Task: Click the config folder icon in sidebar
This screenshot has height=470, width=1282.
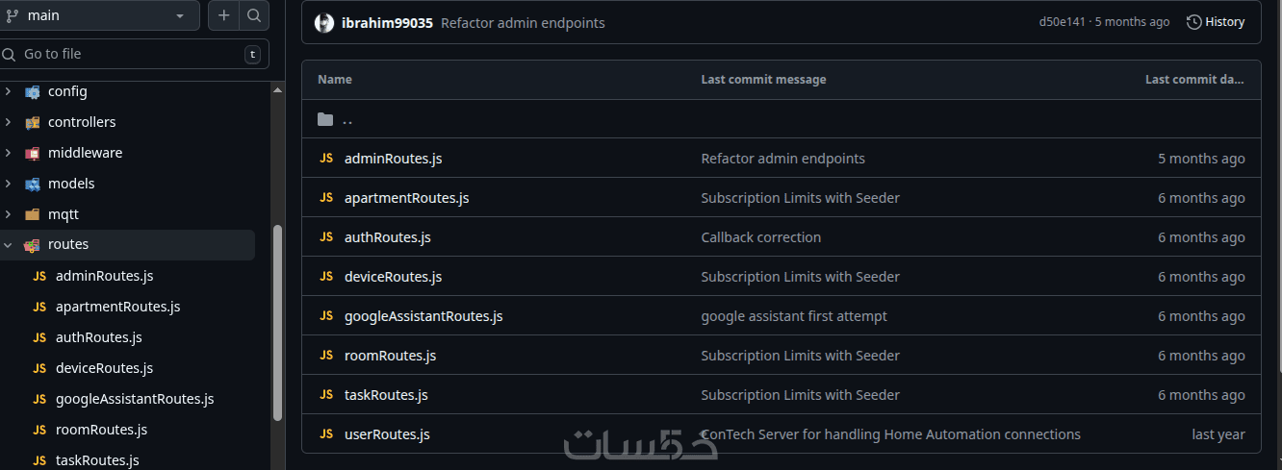Action: pos(33,91)
